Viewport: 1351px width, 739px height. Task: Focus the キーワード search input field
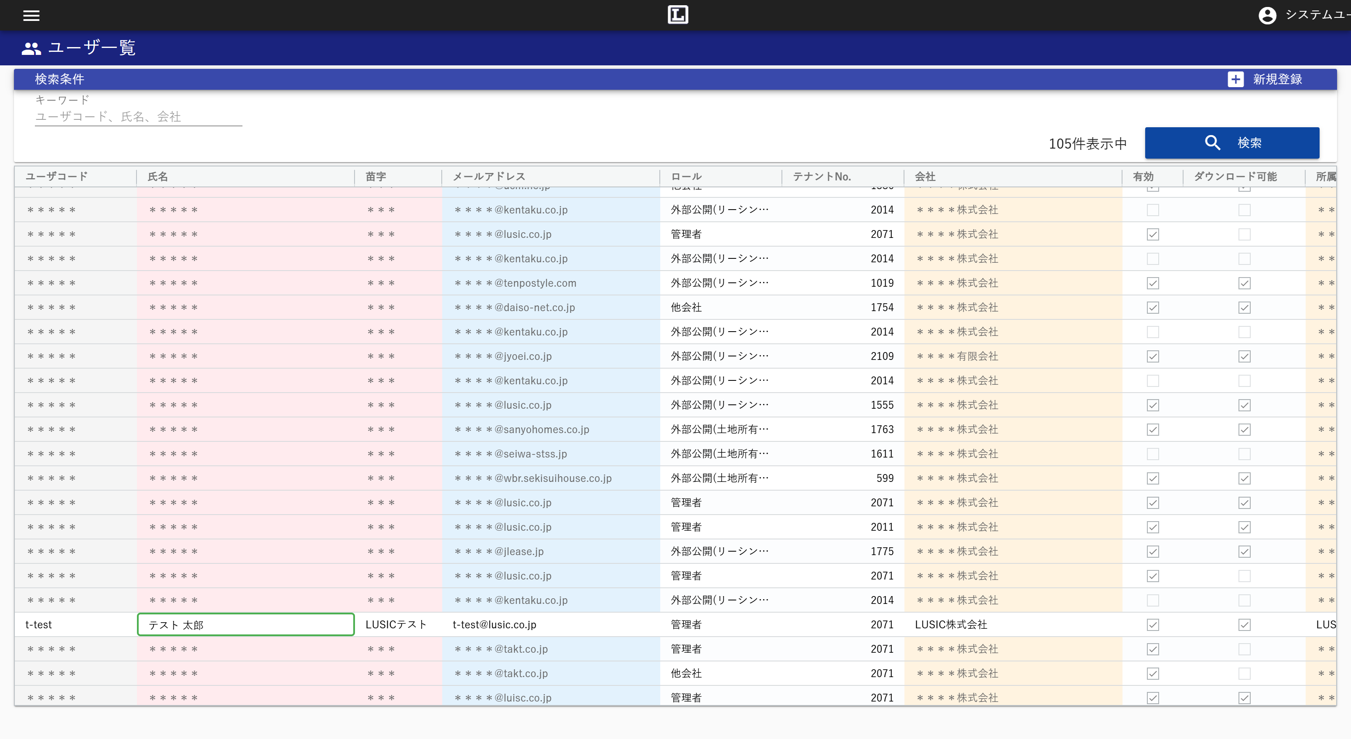tap(138, 117)
